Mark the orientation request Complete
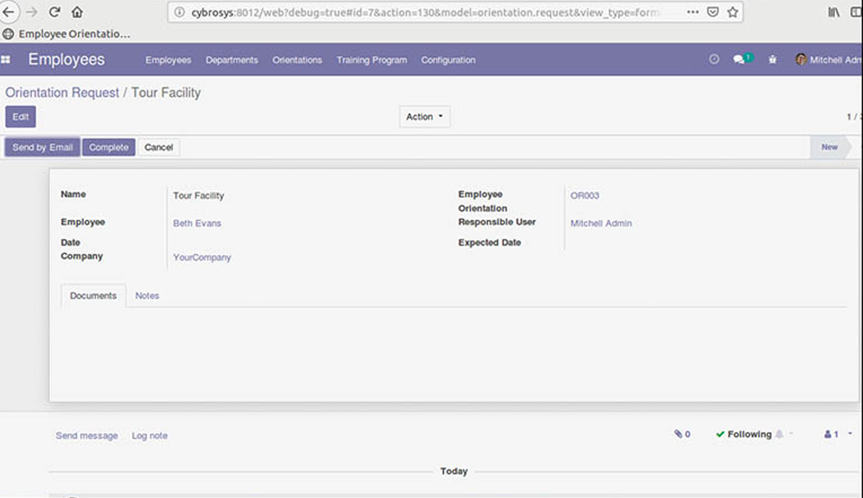This screenshot has height=498, width=863. (x=109, y=148)
